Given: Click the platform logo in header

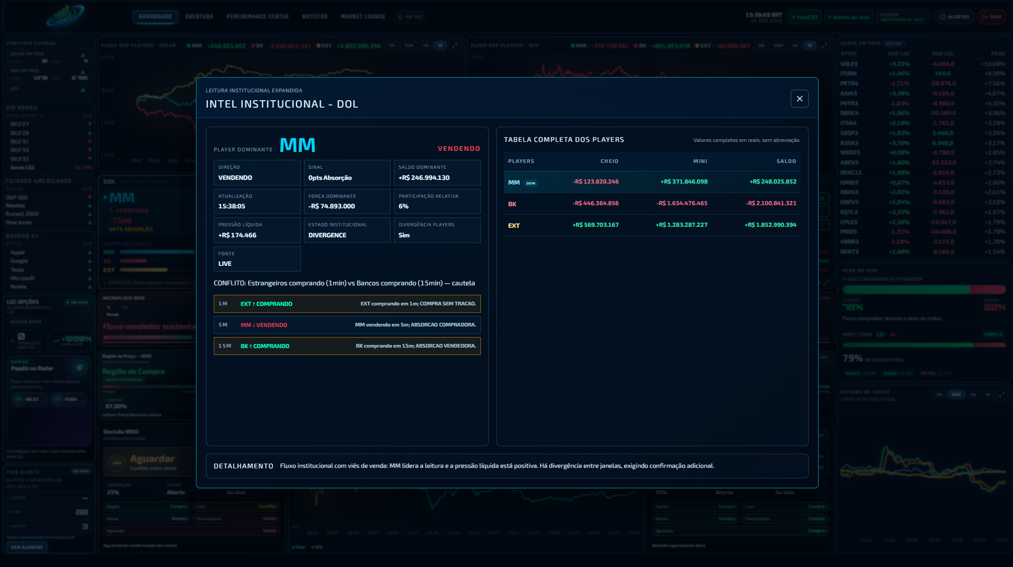Looking at the screenshot, I should tap(65, 16).
